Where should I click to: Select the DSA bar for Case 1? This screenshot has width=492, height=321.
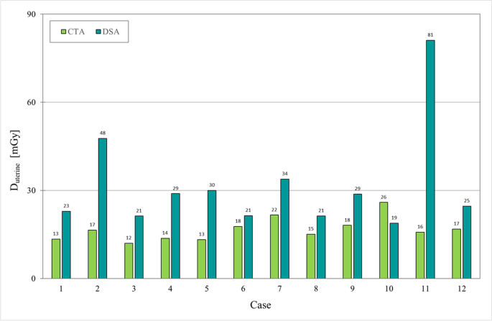pyautogui.click(x=66, y=245)
